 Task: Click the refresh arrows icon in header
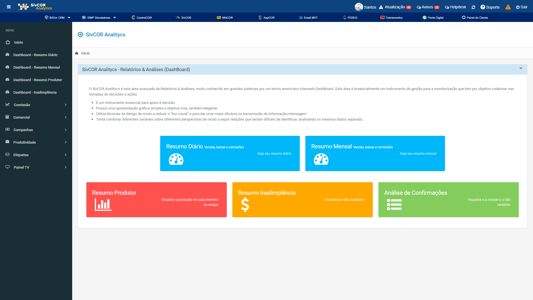(473, 7)
